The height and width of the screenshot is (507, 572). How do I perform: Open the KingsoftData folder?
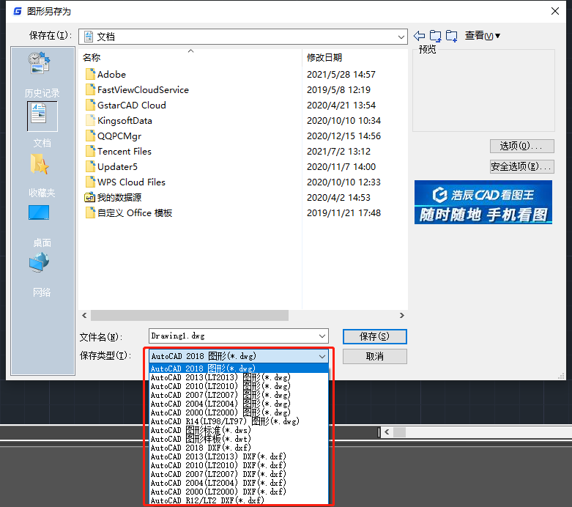point(119,120)
